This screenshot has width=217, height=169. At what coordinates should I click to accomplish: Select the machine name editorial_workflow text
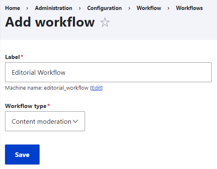click(x=66, y=88)
